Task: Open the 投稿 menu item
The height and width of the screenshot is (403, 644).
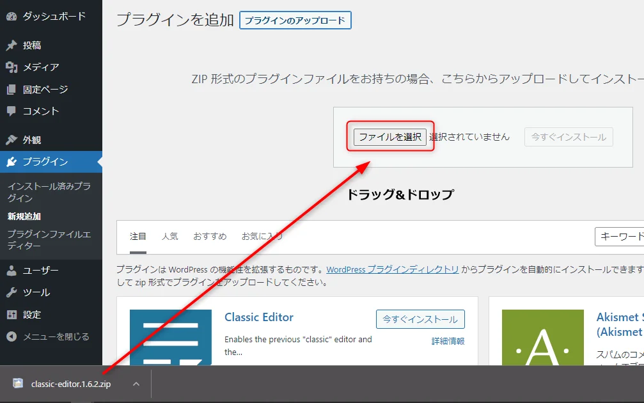Action: [51, 45]
